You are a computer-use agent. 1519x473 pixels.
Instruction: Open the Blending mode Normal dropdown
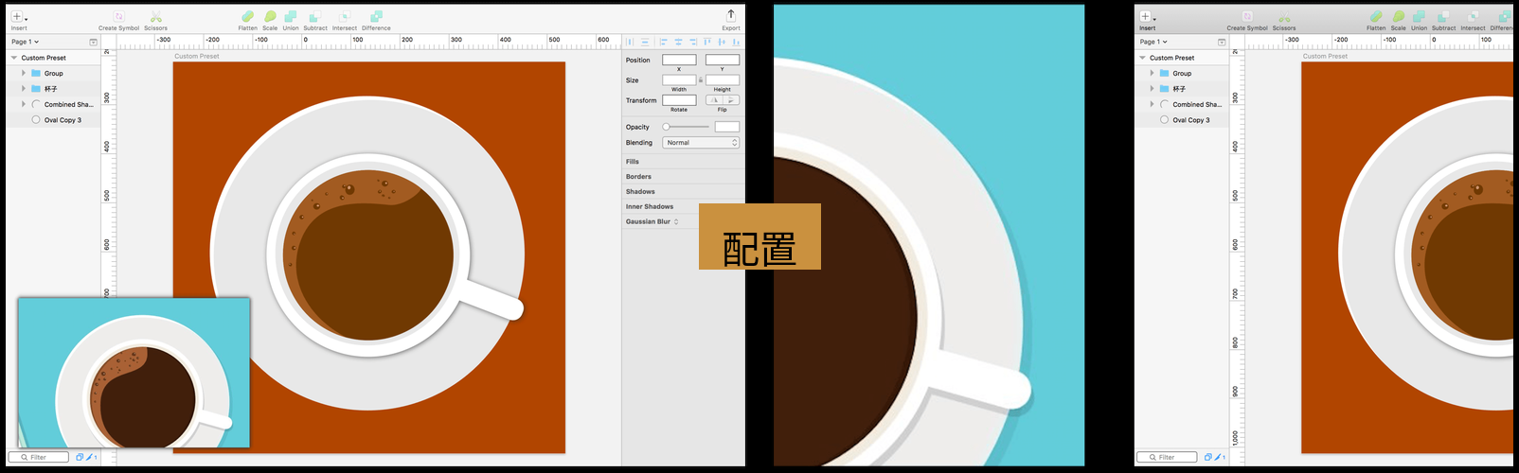click(x=700, y=143)
